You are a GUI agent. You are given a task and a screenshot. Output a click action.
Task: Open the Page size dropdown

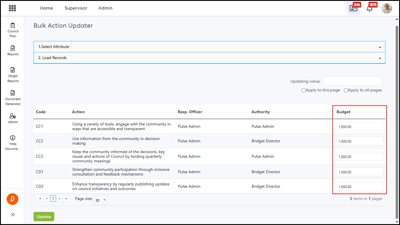(100, 200)
